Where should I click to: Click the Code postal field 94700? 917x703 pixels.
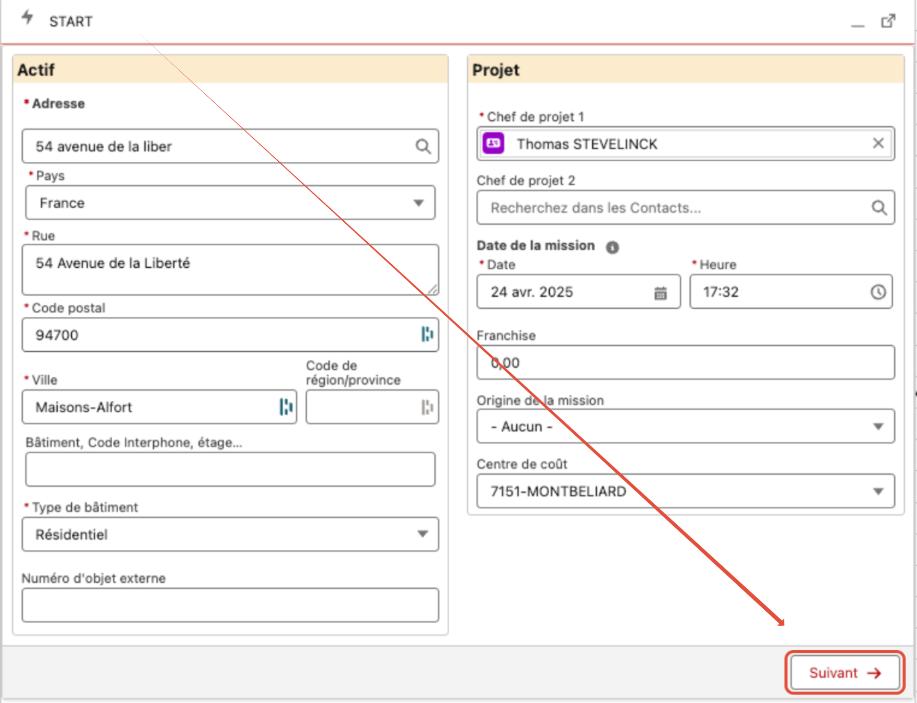point(231,334)
